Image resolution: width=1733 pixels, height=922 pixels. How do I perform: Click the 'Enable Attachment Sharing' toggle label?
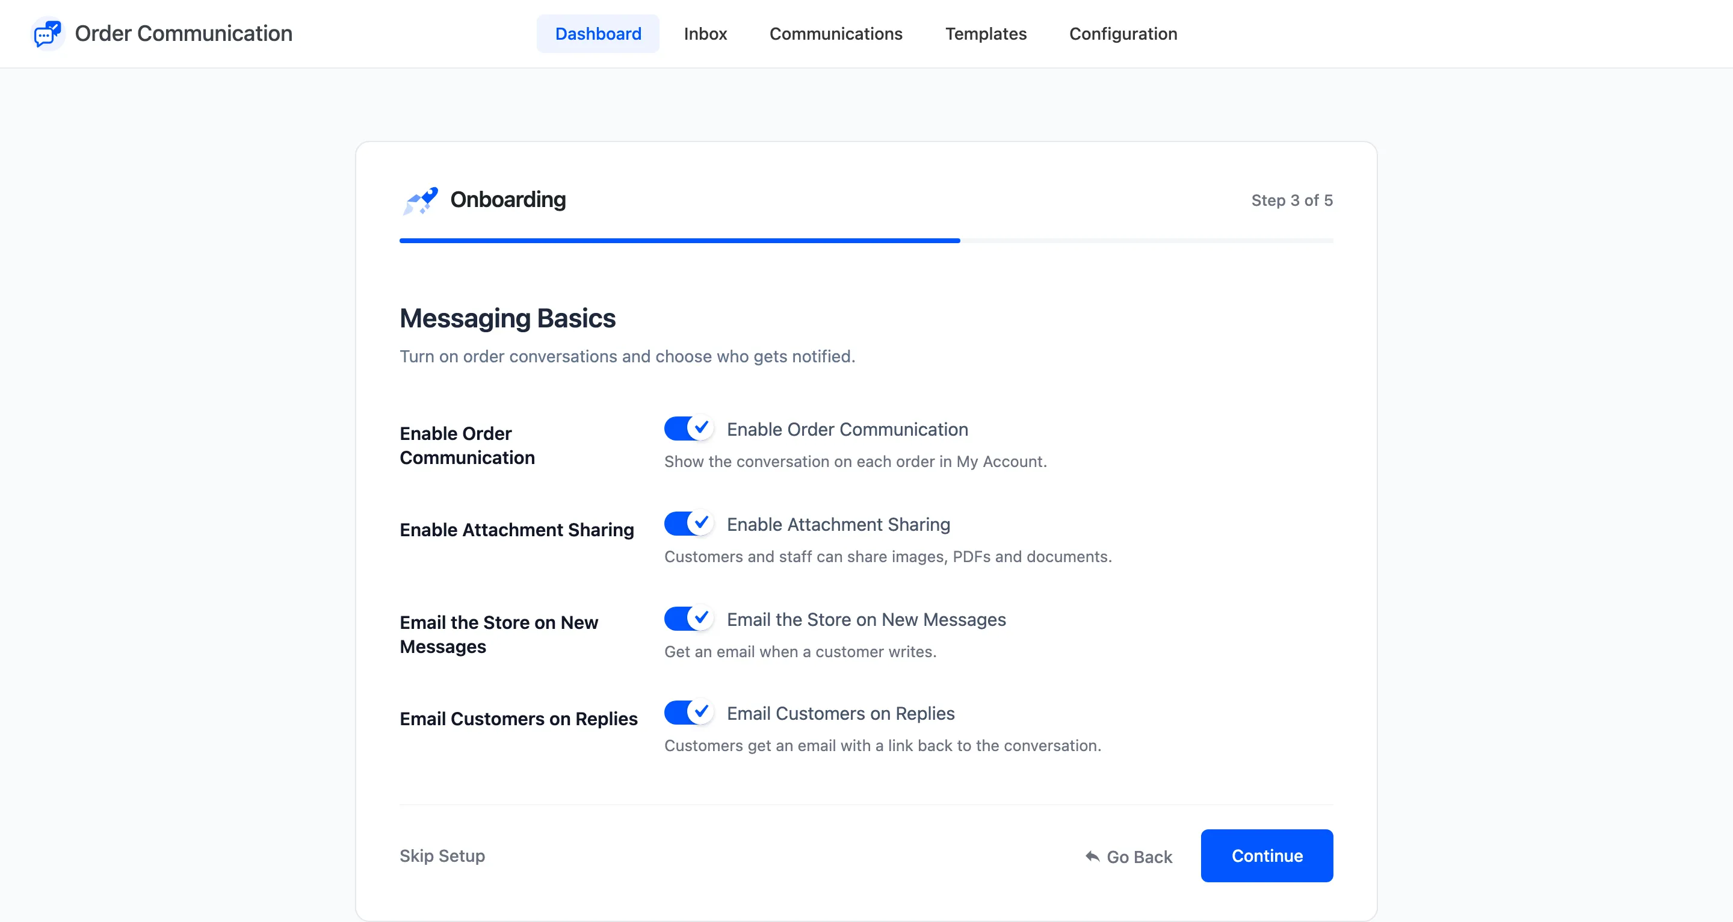pyautogui.click(x=838, y=524)
